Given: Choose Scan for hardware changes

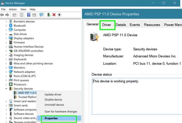Looking at the screenshot, I should [x=61, y=111].
